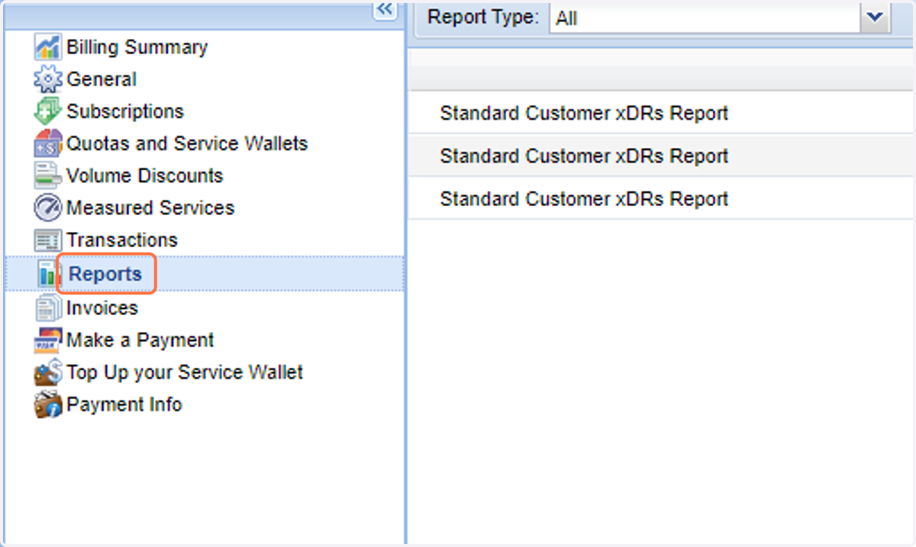Open the Subscriptions page
916x547 pixels.
click(125, 111)
